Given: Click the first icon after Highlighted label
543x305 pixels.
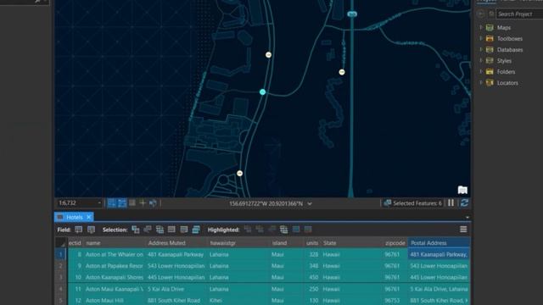Looking at the screenshot, I should coord(248,230).
